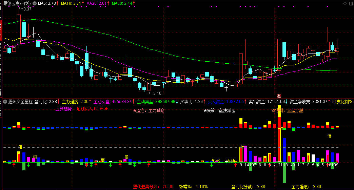The height and width of the screenshot is (190, 354).
Task: Click the tallest red-yellow volume bar labeled 21
Action: coord(279,145)
